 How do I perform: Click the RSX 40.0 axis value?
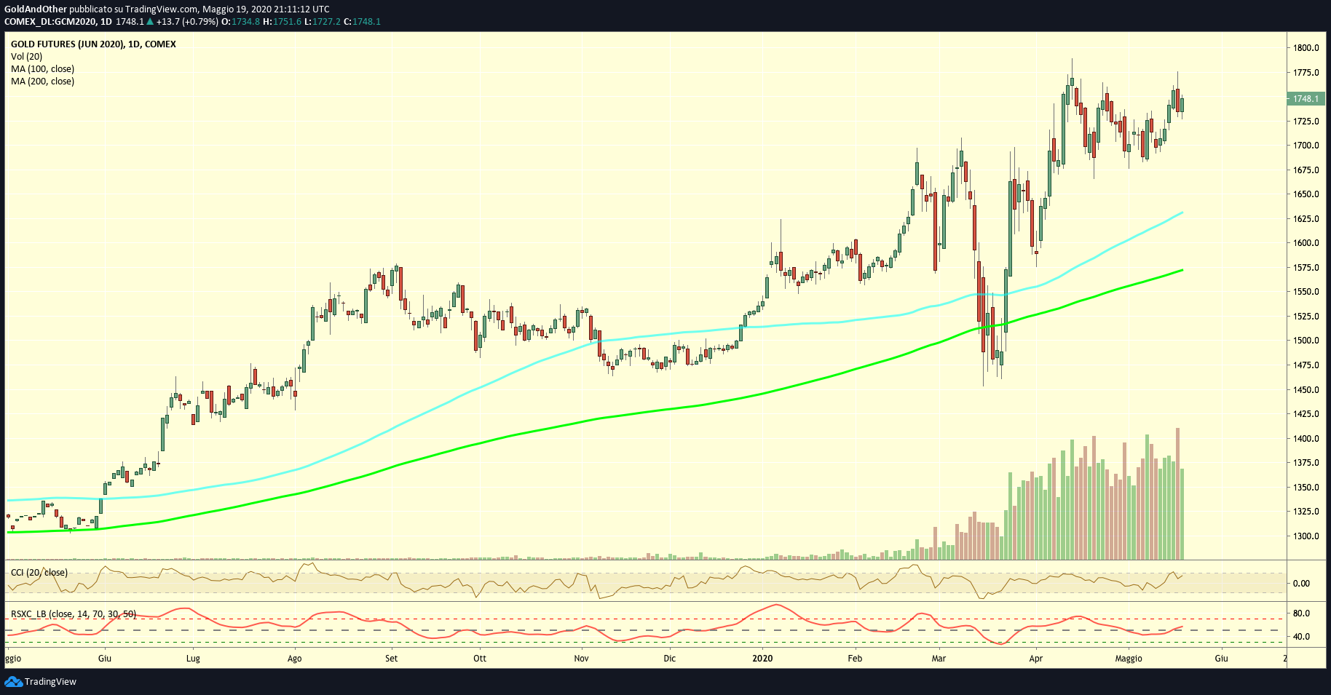click(1301, 637)
